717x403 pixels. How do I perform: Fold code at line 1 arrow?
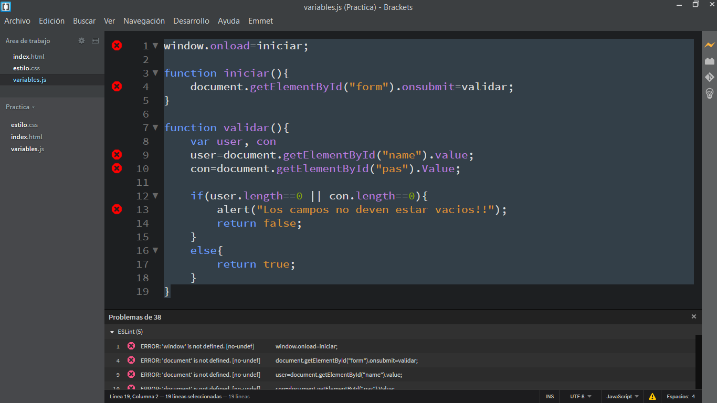click(155, 46)
